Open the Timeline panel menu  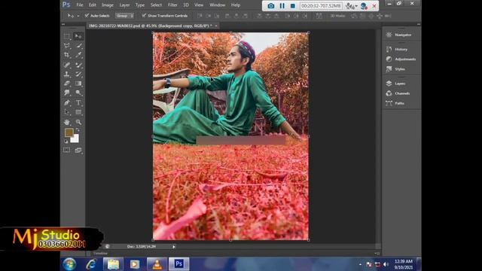point(377,254)
